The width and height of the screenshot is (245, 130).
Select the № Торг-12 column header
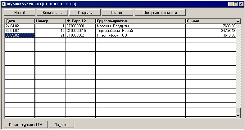click(x=80, y=21)
